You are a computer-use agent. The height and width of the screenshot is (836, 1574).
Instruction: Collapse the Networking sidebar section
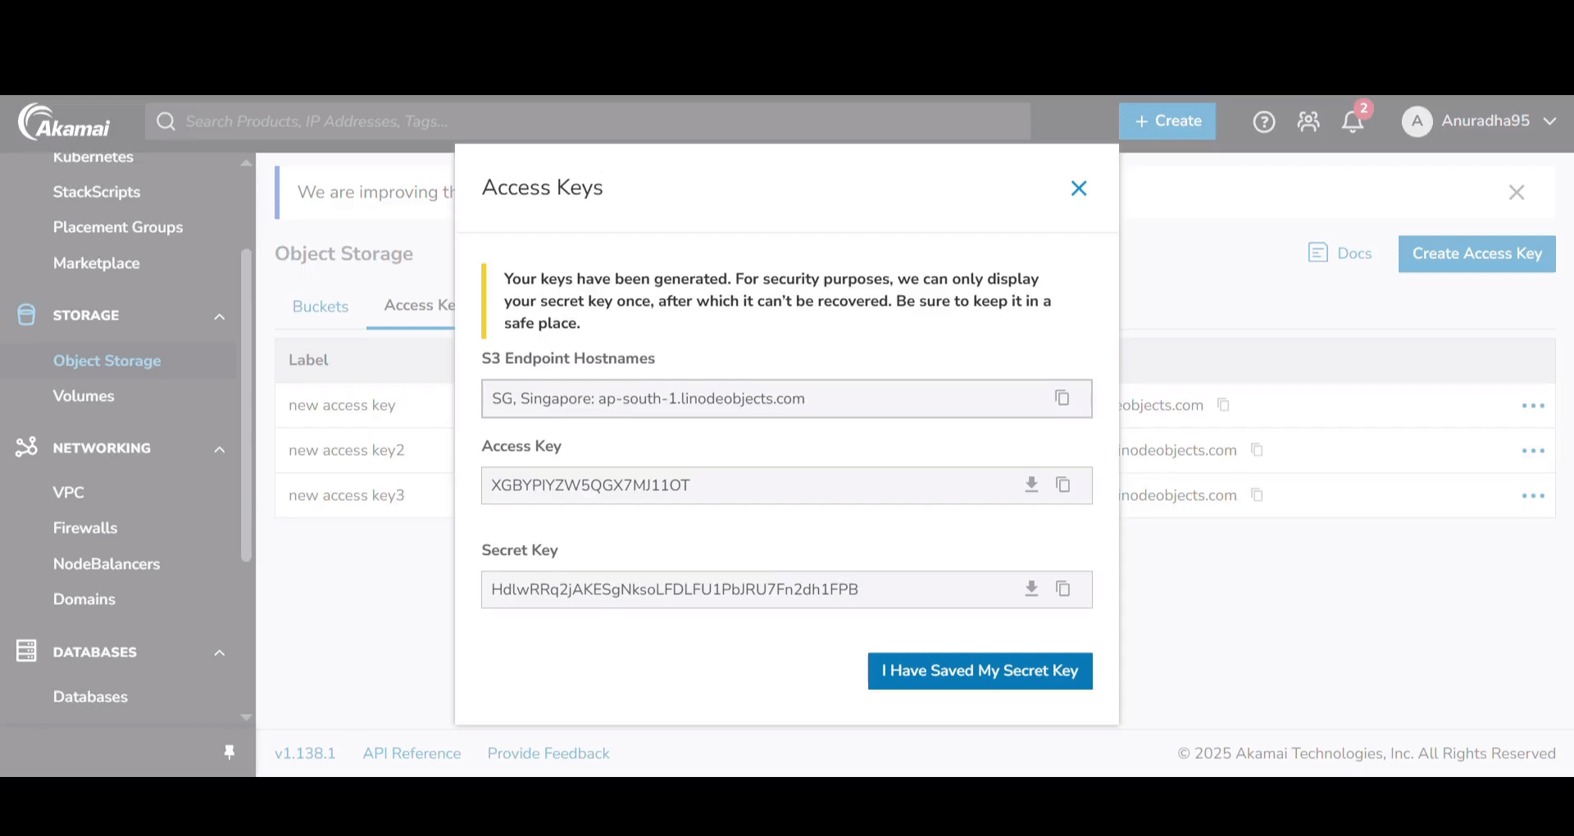(x=220, y=449)
